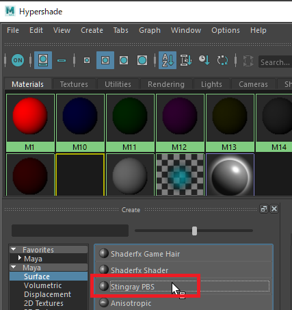Click the sort by time icon
Viewport: 292px width, 310px height.
[204, 60]
